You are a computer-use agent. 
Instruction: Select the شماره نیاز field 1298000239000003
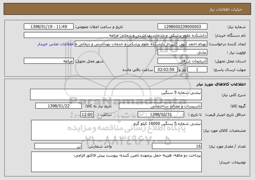(182, 26)
